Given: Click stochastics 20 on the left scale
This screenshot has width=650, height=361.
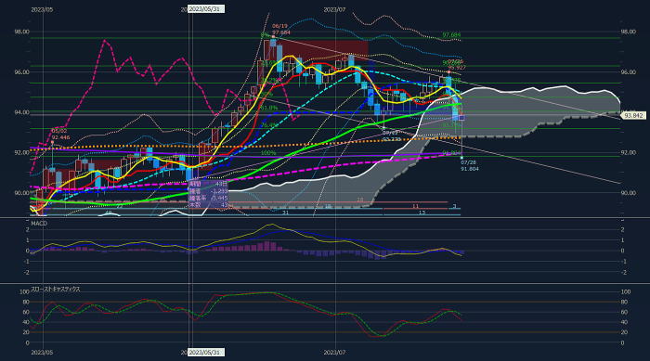Looking at the screenshot, I should (26, 332).
